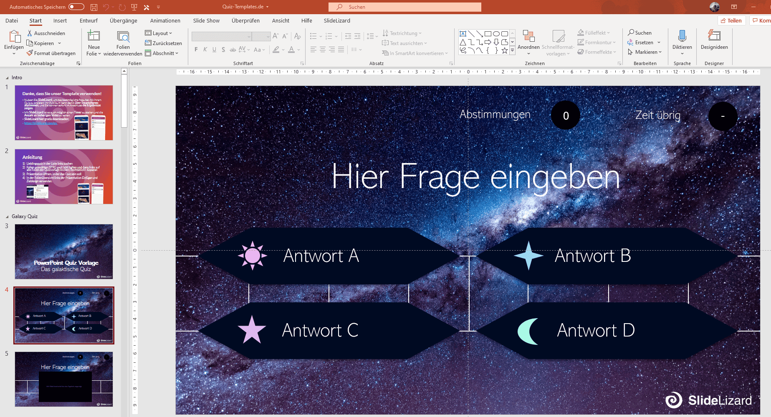This screenshot has width=771, height=417.
Task: Click the text highlight color button
Action: click(x=276, y=50)
